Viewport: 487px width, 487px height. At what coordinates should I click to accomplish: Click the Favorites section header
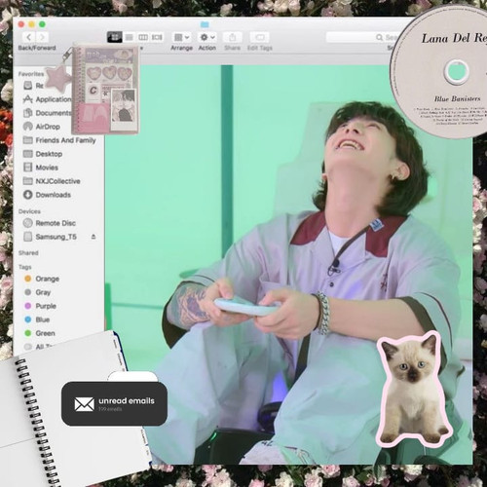click(31, 74)
